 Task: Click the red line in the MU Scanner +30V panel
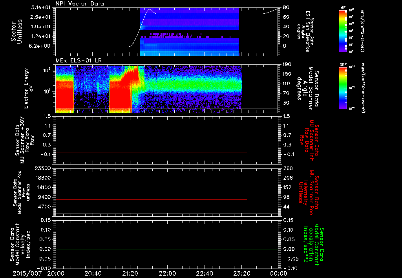pyautogui.click(x=151, y=152)
